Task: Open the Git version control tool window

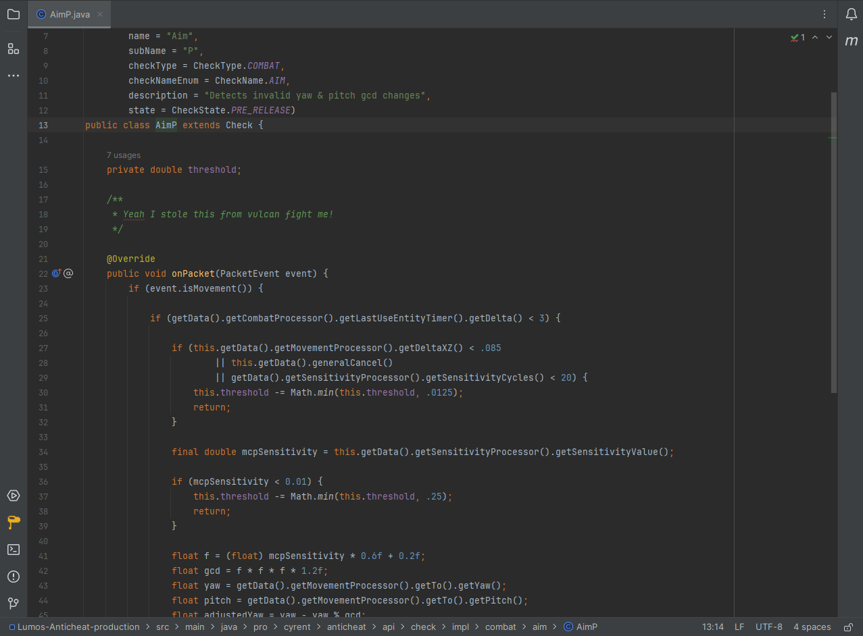Action: pos(14,603)
